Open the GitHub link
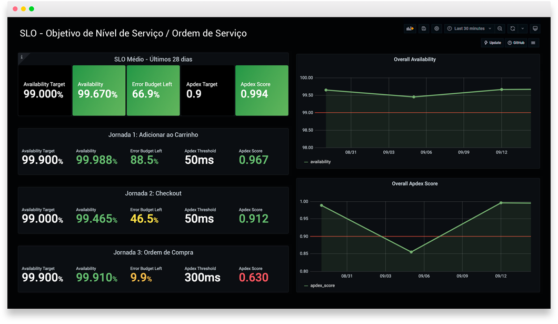 [516, 43]
